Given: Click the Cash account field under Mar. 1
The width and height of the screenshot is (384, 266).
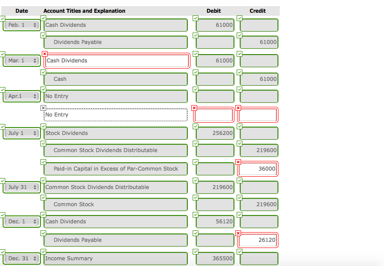Looking at the screenshot, I should (116, 79).
